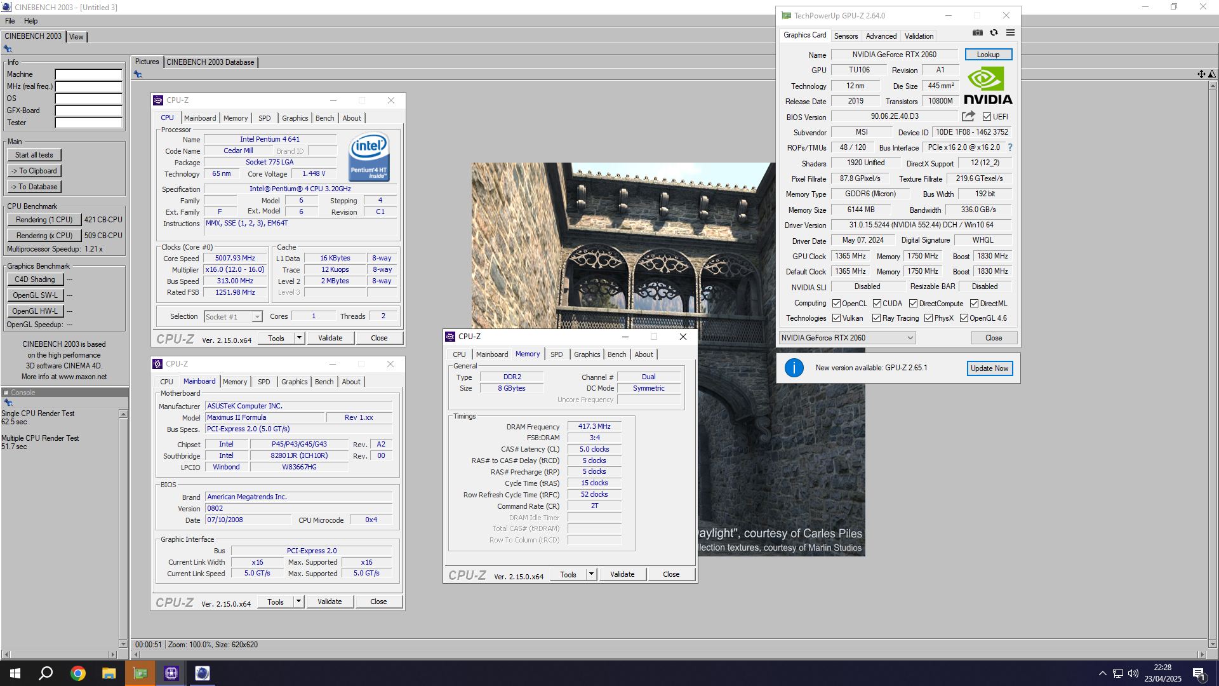The width and height of the screenshot is (1219, 686).
Task: Click the pin icon below Pictures tab
Action: click(x=138, y=74)
